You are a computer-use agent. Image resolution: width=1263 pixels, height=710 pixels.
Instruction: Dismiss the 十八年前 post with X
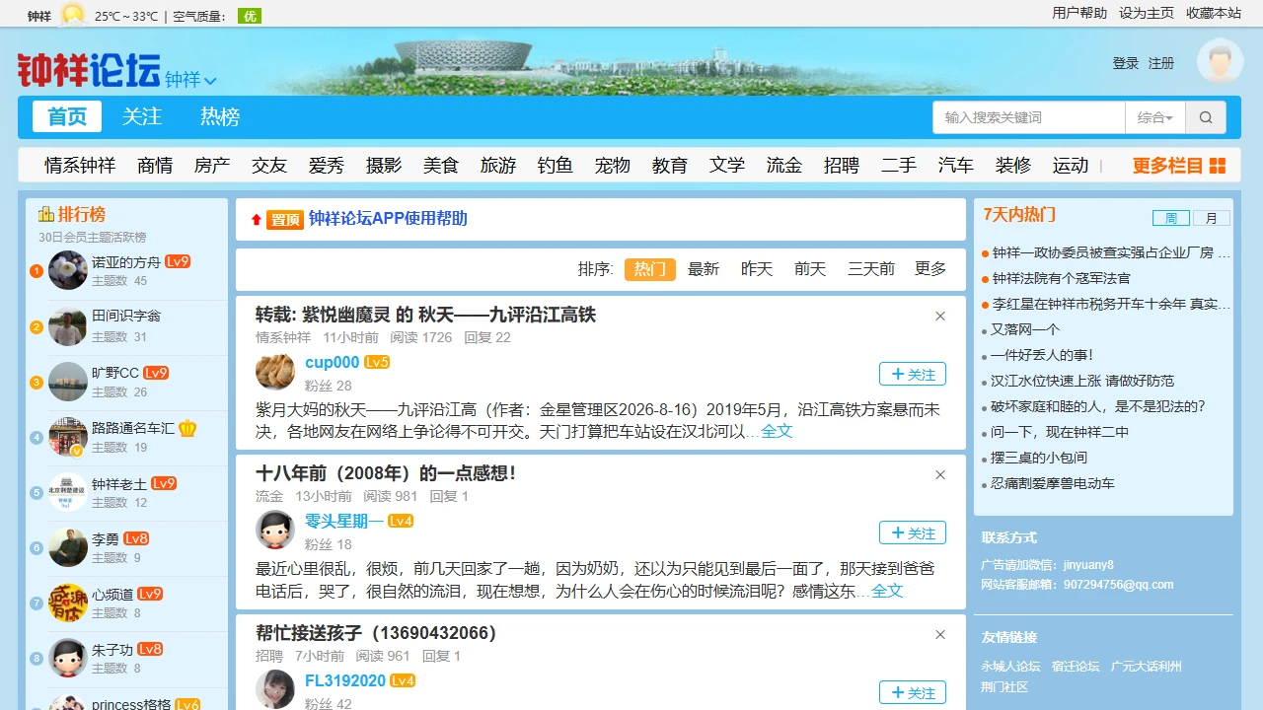click(x=940, y=474)
